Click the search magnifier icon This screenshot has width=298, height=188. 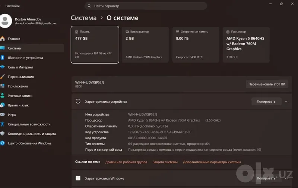pyautogui.click(x=89, y=6)
